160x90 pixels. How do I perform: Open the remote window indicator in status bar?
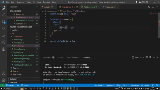tap(2, 85)
